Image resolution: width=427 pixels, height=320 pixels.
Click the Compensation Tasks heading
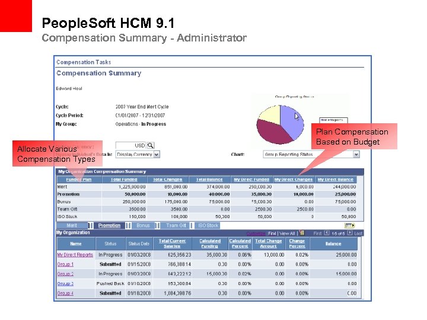pos(84,62)
